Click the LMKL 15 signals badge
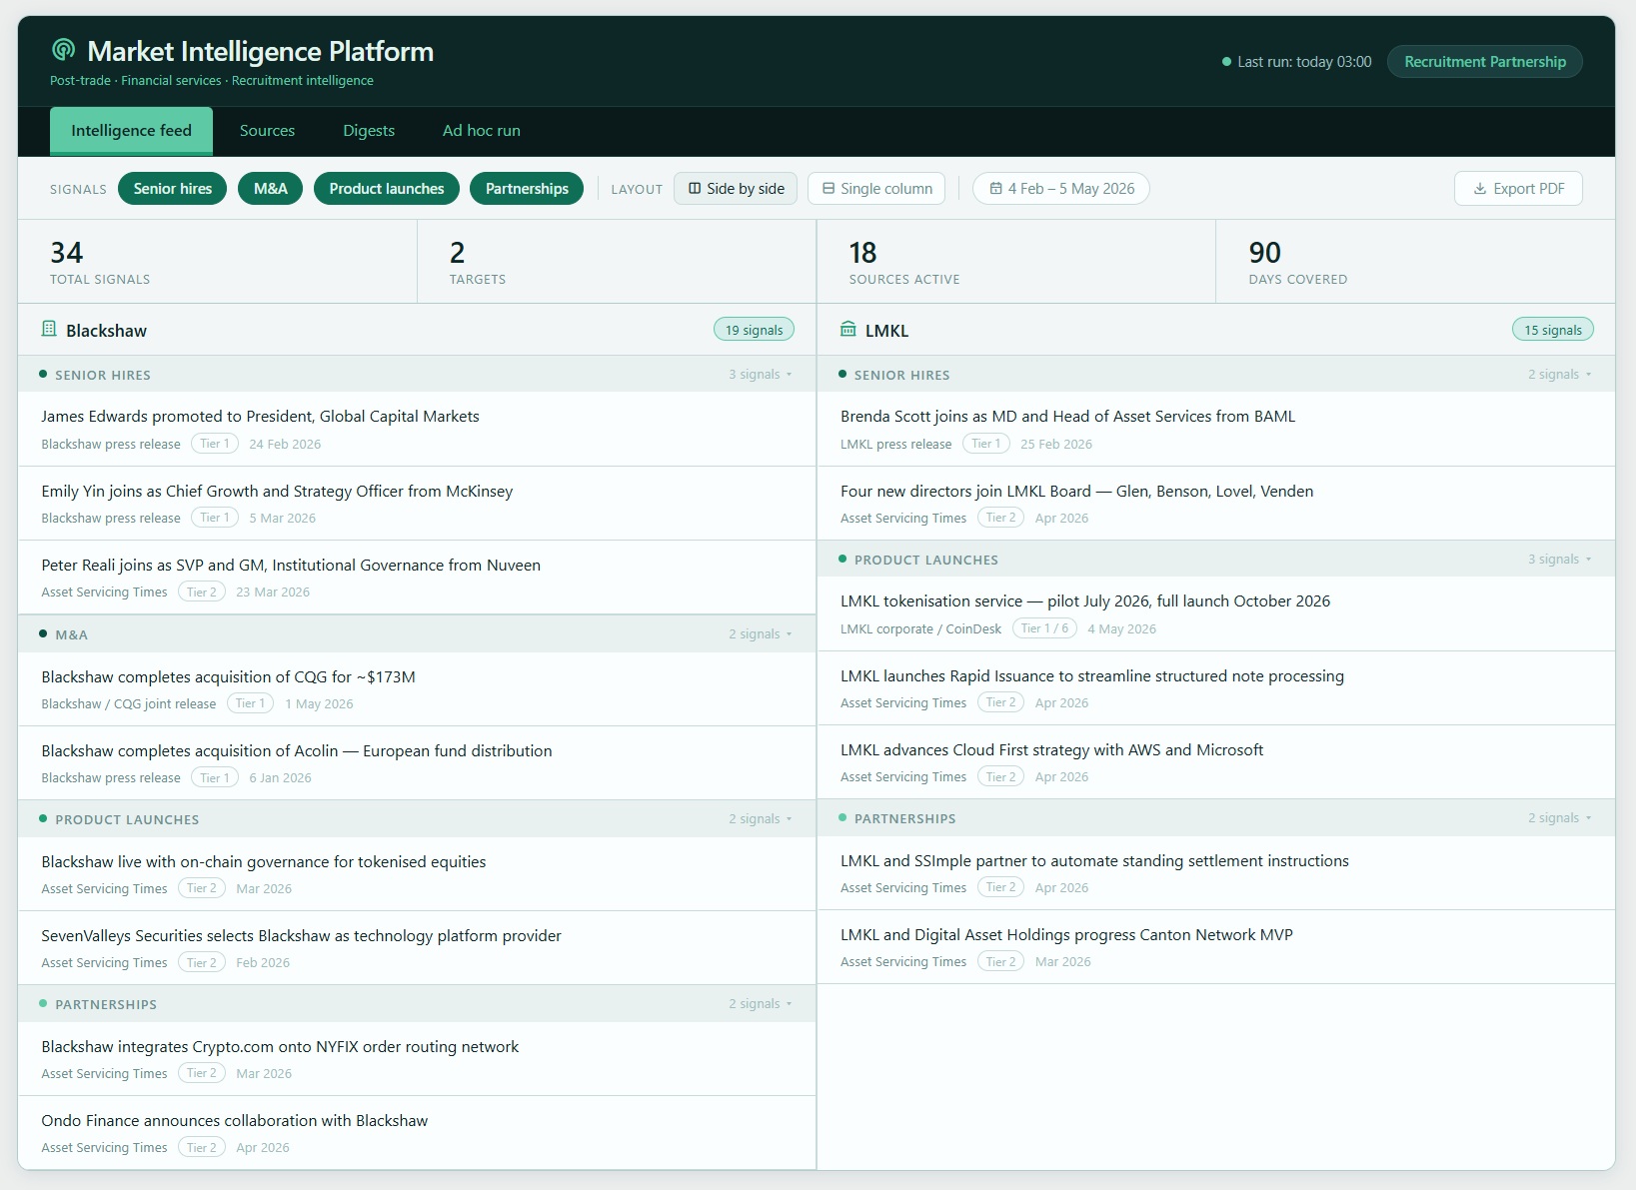1636x1190 pixels. tap(1553, 330)
